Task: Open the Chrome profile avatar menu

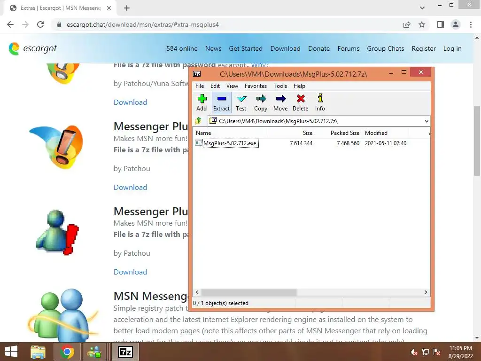Action: pos(456,24)
